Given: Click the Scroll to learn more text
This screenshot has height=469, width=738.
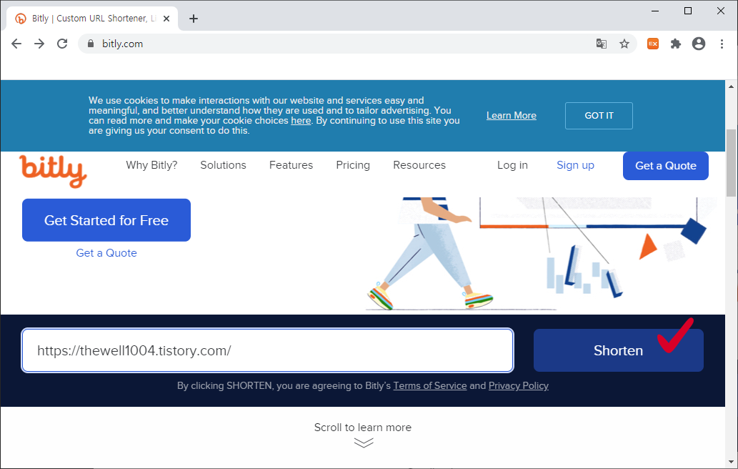Looking at the screenshot, I should (363, 428).
